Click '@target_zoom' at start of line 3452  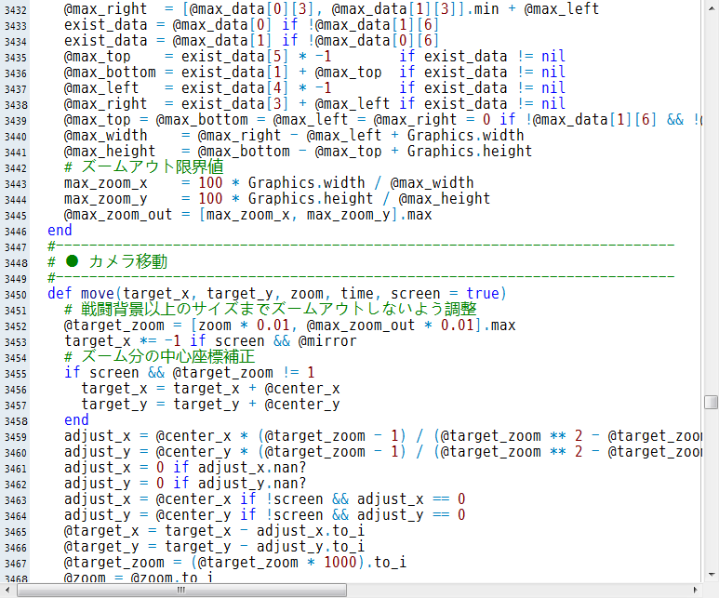[x=113, y=326]
